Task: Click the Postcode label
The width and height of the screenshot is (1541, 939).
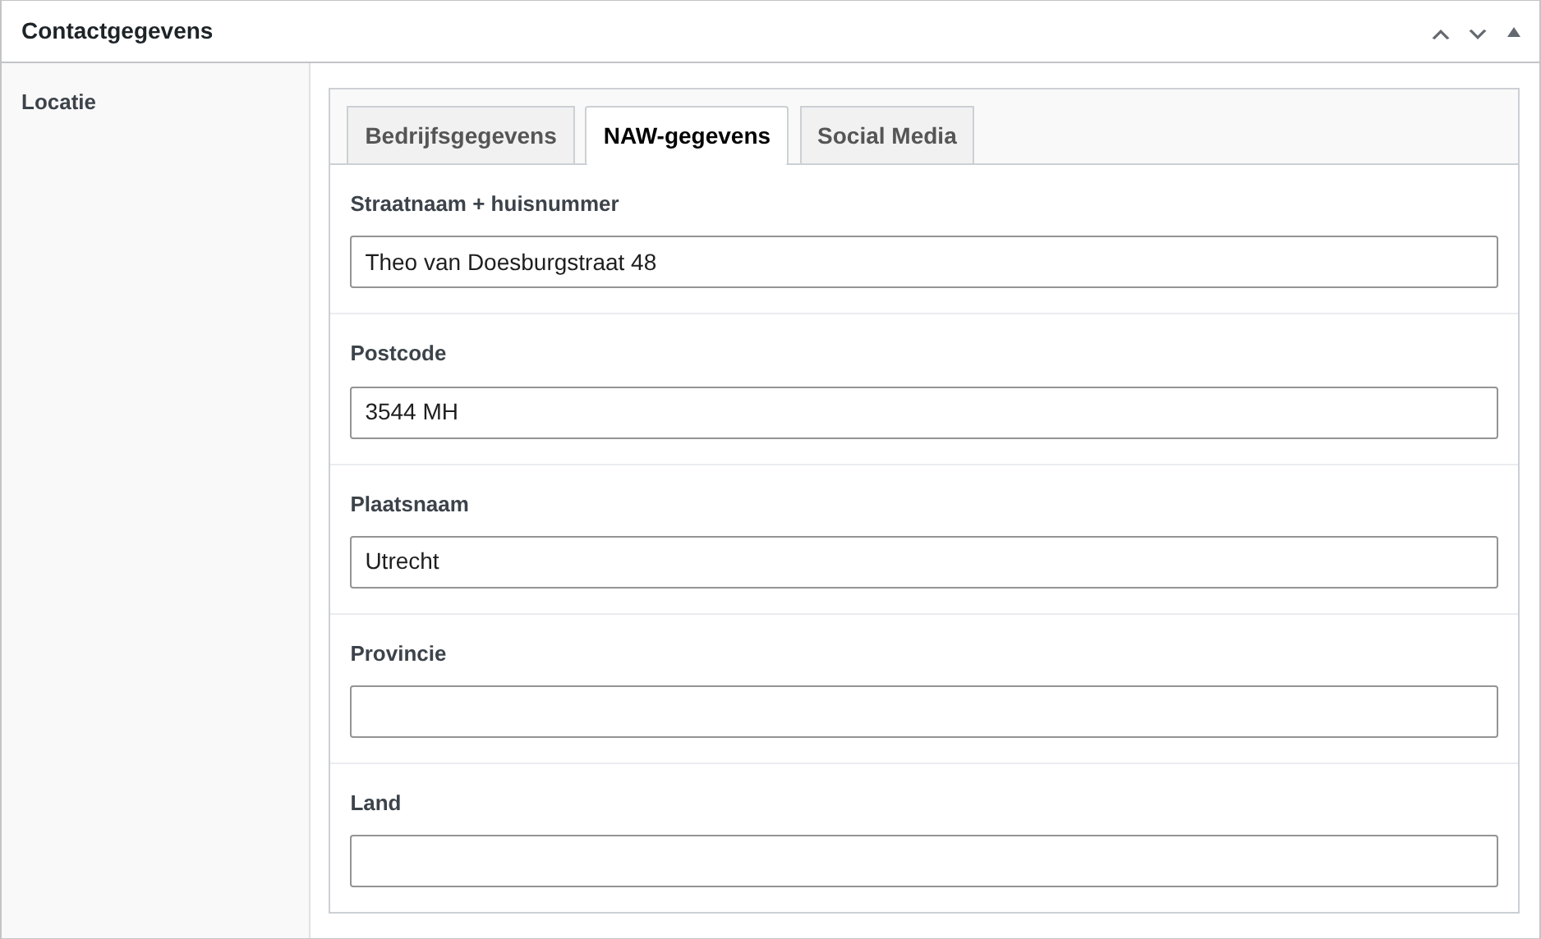Action: (398, 353)
